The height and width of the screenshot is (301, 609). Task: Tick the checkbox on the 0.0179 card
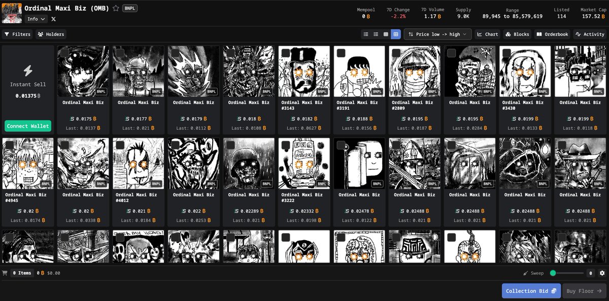click(x=175, y=53)
